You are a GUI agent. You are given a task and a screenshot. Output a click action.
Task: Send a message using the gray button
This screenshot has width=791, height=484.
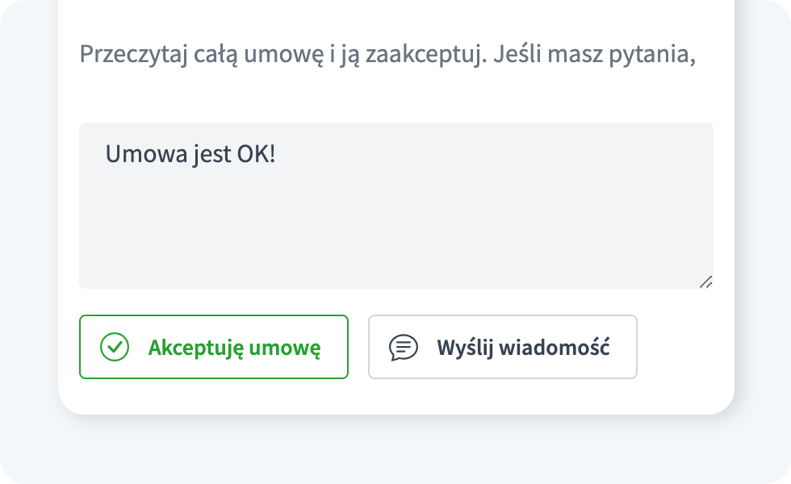502,347
